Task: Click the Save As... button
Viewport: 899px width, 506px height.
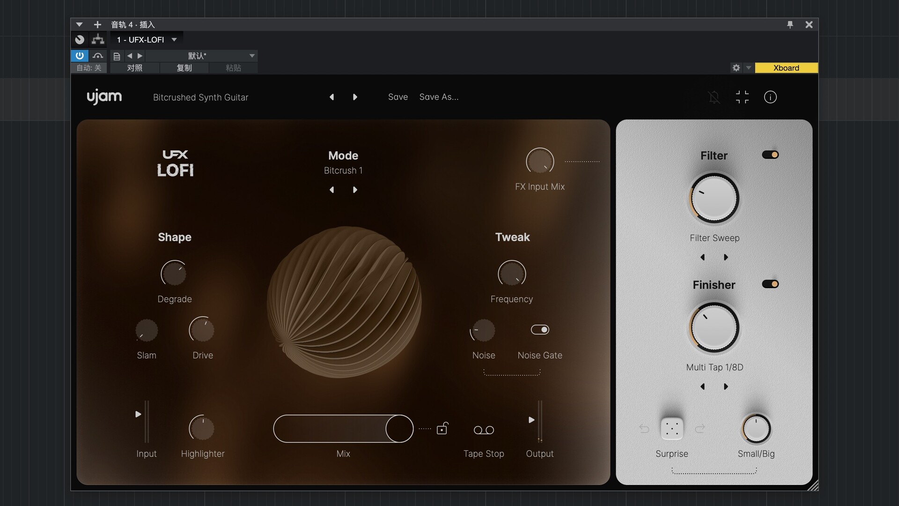Action: [x=439, y=97]
